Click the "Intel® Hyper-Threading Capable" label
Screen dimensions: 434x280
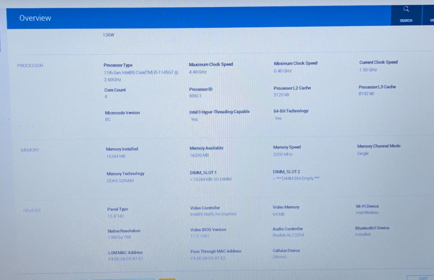219,112
